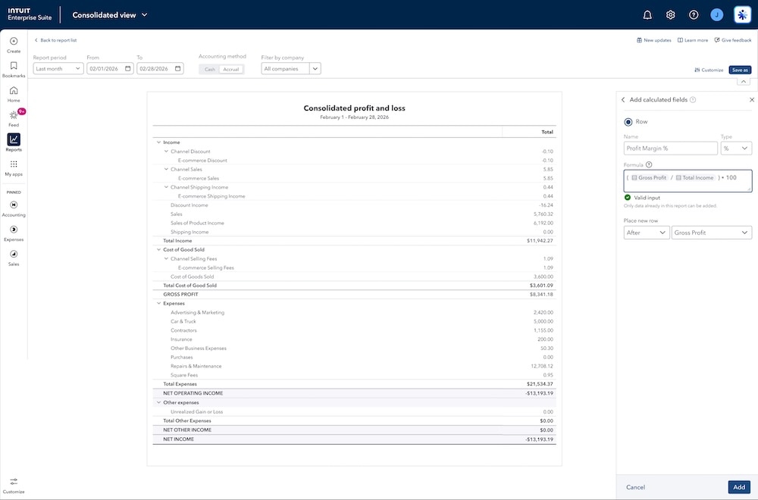758x500 pixels.
Task: Open Consolidated view switcher dropdown
Action: pyautogui.click(x=110, y=15)
